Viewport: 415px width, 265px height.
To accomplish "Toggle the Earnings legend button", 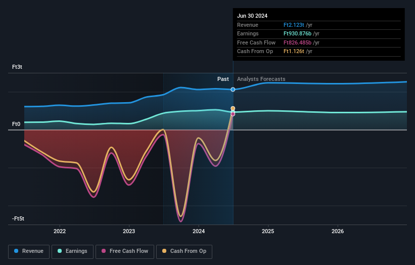I will pyautogui.click(x=72, y=251).
